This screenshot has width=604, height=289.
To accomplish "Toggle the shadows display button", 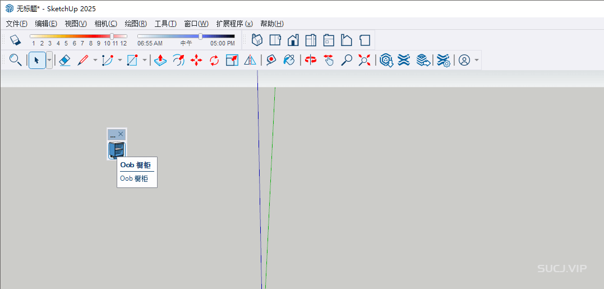I will [x=15, y=40].
